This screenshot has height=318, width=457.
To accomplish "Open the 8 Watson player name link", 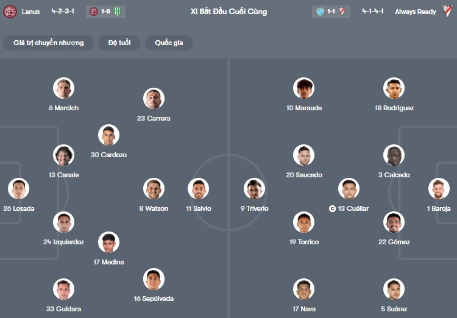I will point(154,208).
